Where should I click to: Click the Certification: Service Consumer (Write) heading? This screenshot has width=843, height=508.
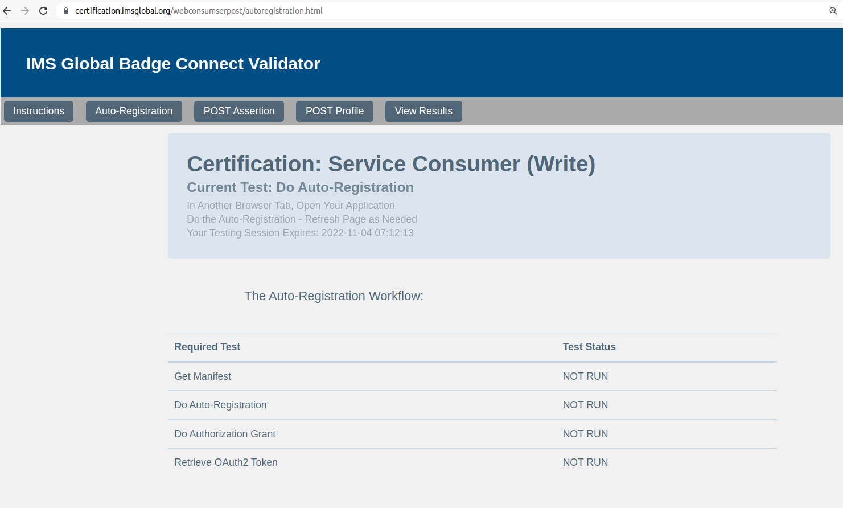tap(391, 164)
